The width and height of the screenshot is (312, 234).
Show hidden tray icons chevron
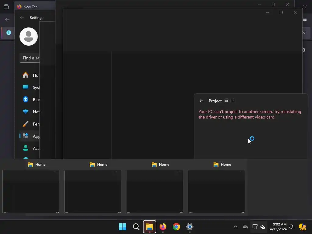(236, 227)
